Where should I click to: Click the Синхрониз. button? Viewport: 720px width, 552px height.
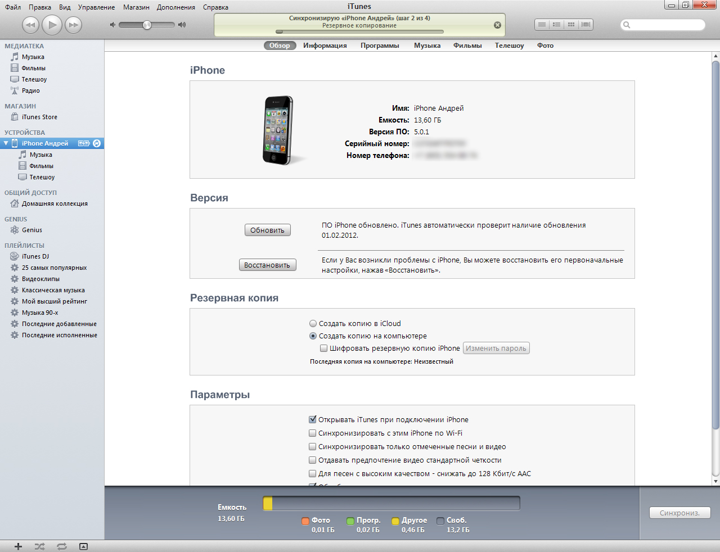point(680,513)
